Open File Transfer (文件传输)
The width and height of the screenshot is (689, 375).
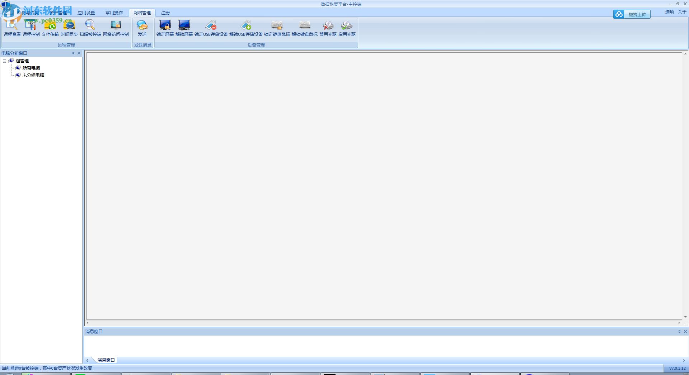coord(50,28)
